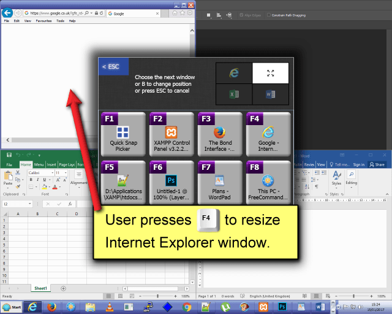Screen dimensions: 392x314
Task: Select the Google tab in Internet Explorer
Action: click(x=134, y=13)
